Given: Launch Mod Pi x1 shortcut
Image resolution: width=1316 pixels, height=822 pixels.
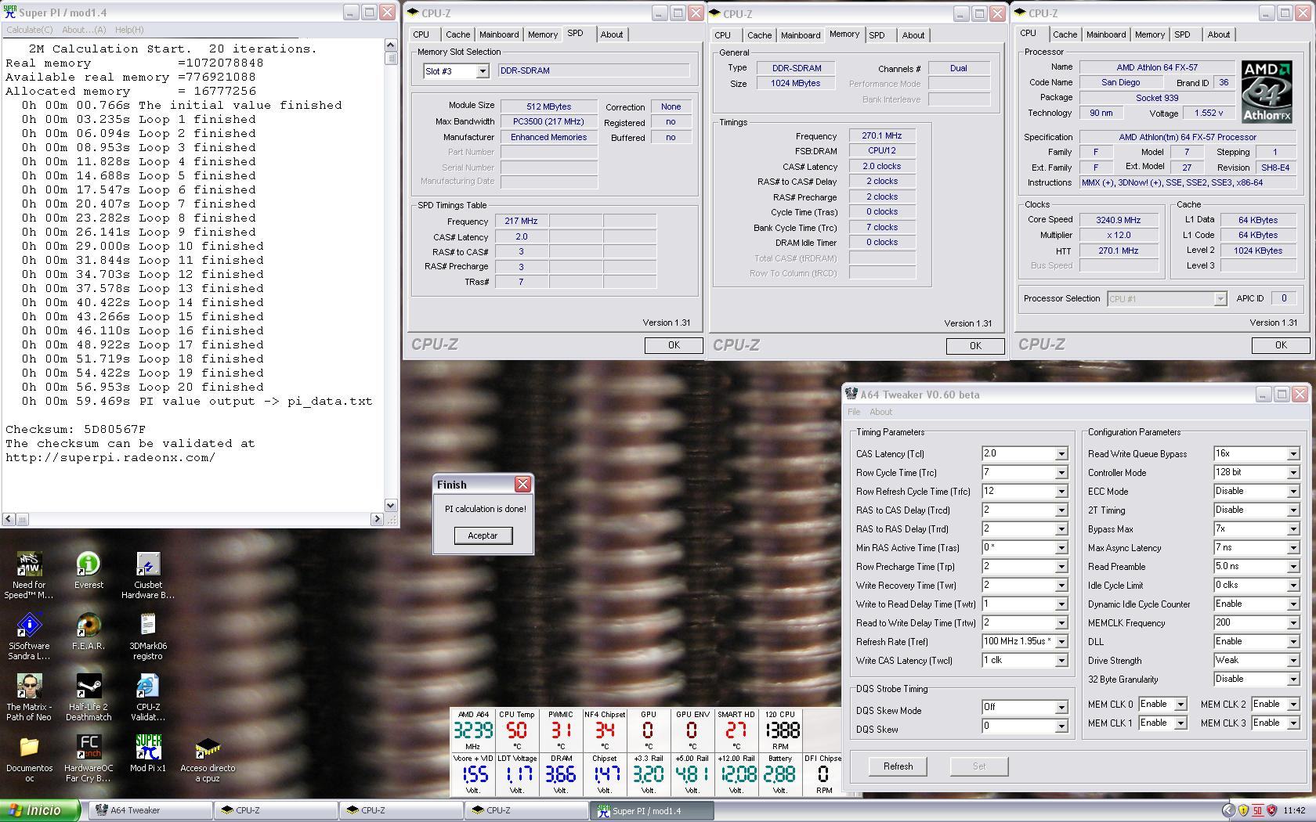Looking at the screenshot, I should coord(148,748).
